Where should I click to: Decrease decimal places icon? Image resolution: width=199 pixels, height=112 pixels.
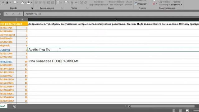86,2
